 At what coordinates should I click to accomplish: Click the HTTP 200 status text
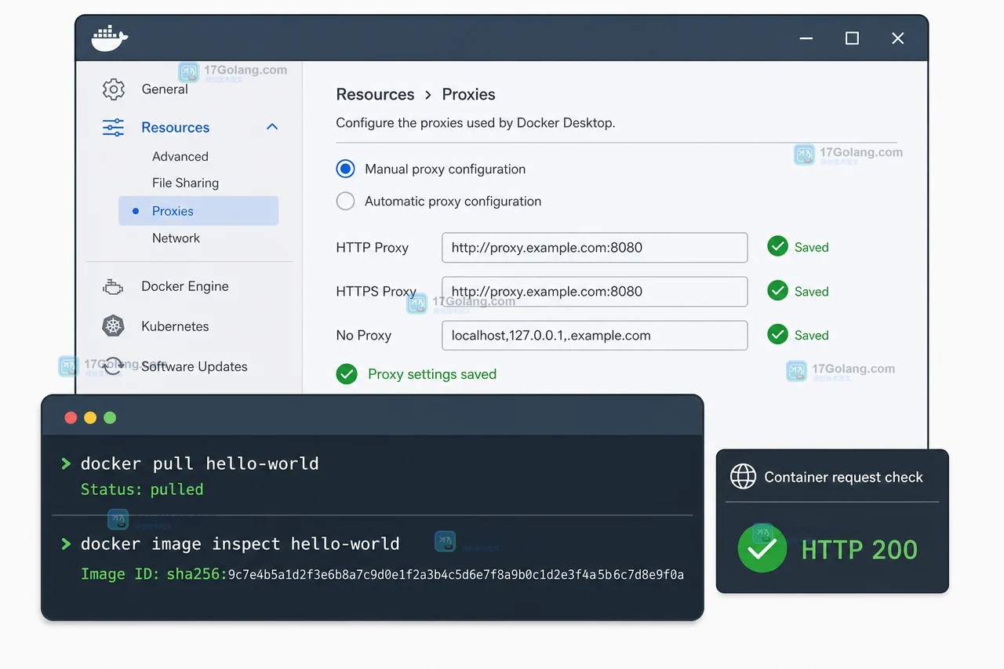[x=859, y=550]
